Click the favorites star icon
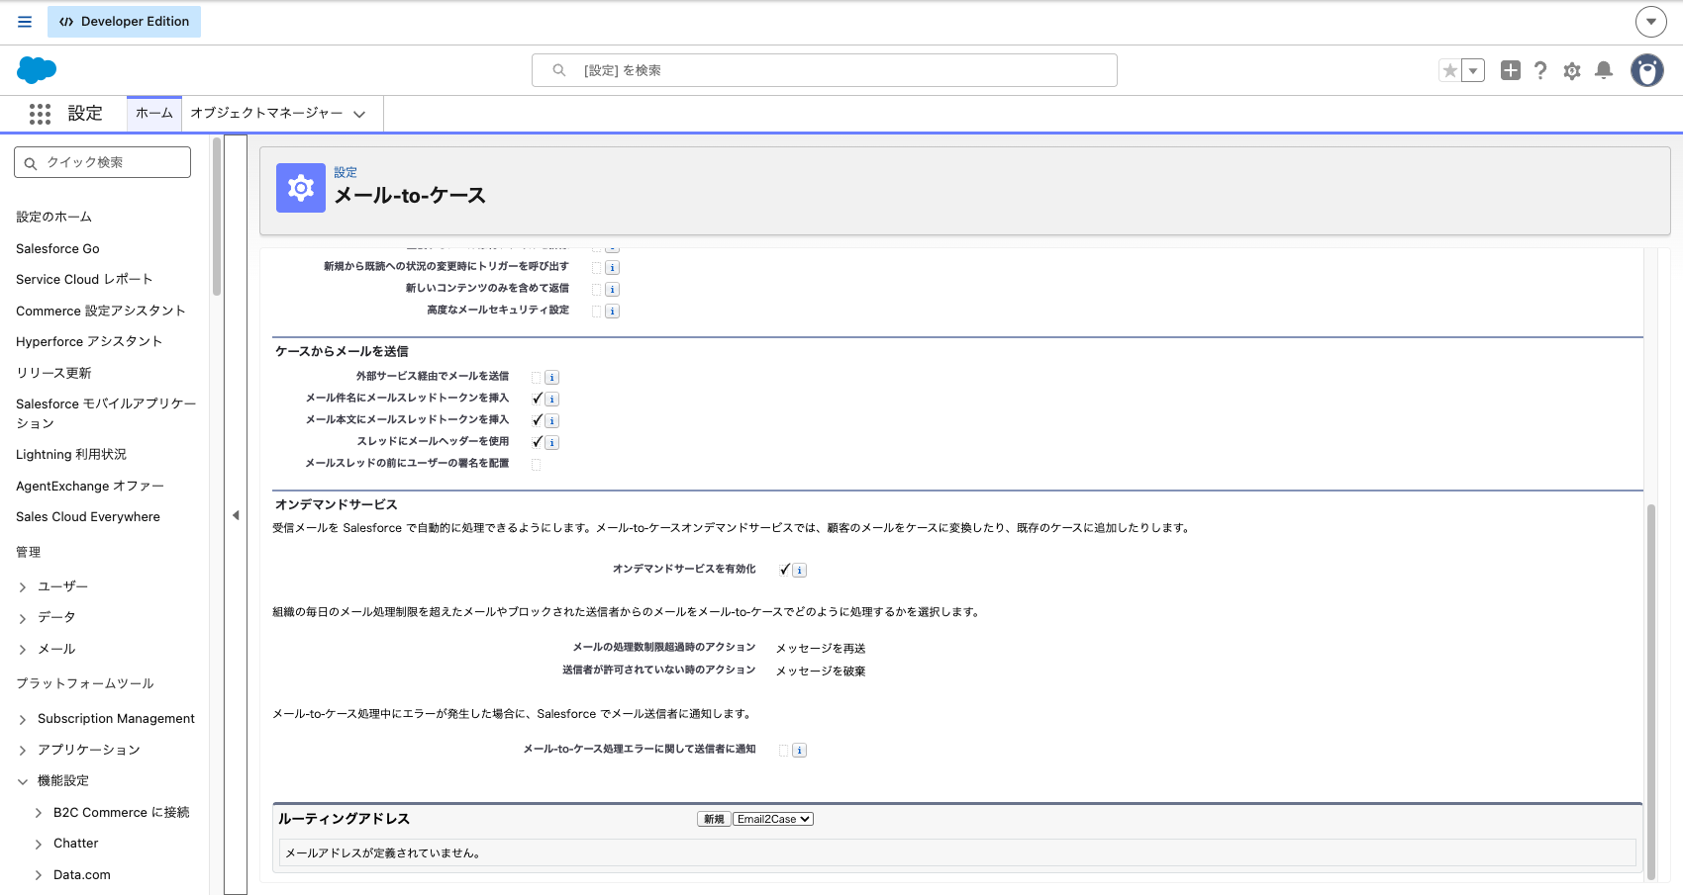Image resolution: width=1683 pixels, height=895 pixels. pyautogui.click(x=1450, y=70)
